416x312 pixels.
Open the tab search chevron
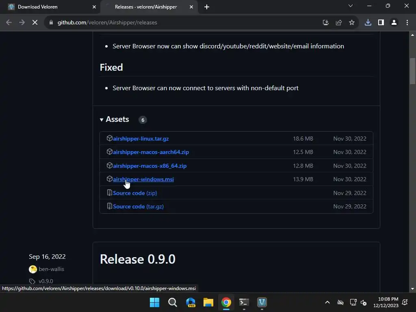[351, 6]
